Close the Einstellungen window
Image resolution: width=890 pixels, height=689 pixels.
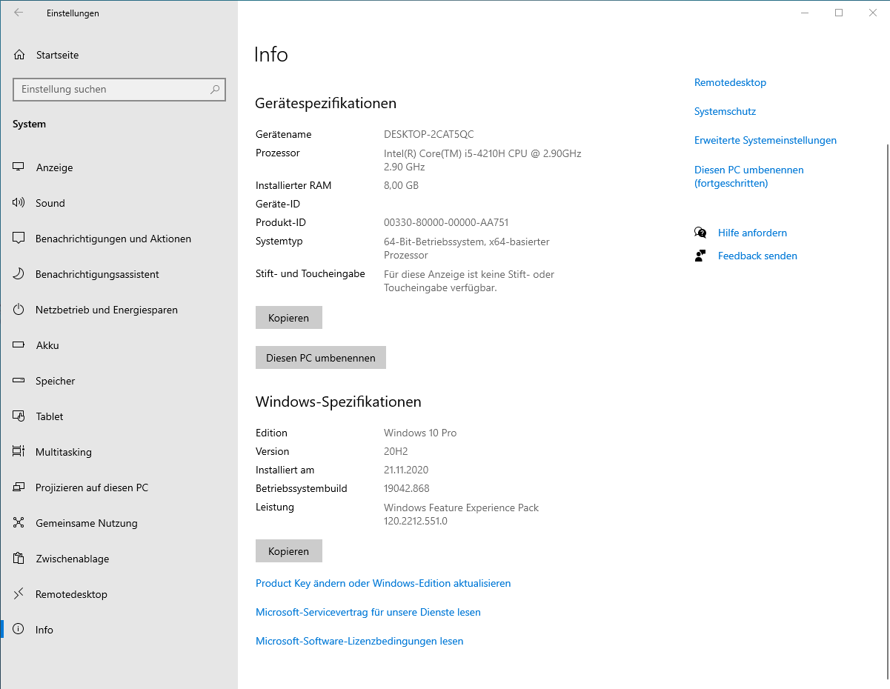point(873,13)
